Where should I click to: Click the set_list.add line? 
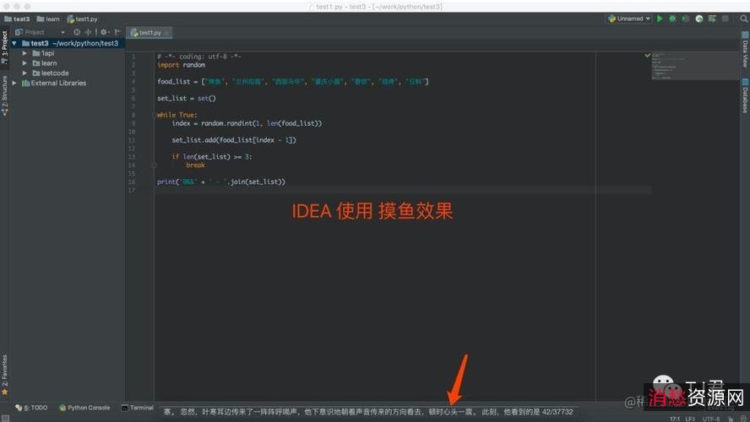click(234, 140)
